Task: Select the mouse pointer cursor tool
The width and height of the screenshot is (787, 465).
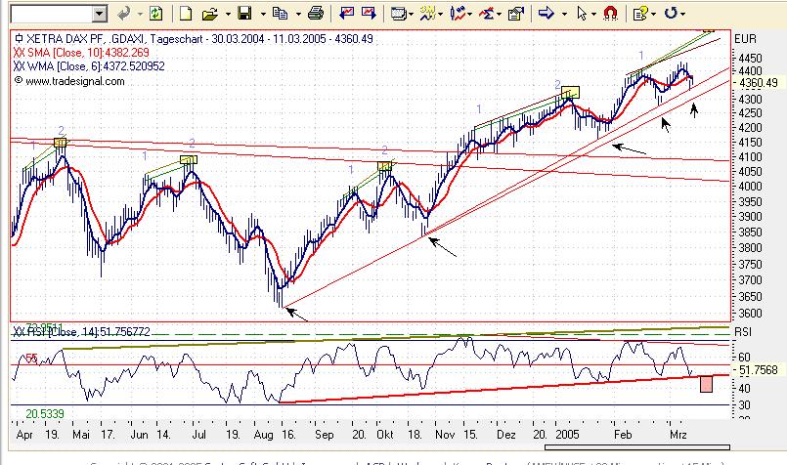Action: pos(582,14)
